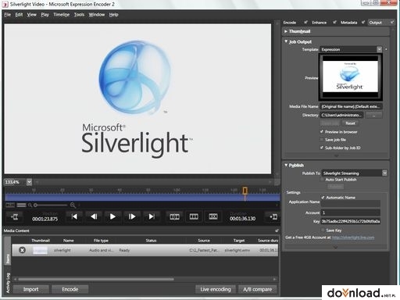Browse for output directory with ... button

(x=374, y=115)
